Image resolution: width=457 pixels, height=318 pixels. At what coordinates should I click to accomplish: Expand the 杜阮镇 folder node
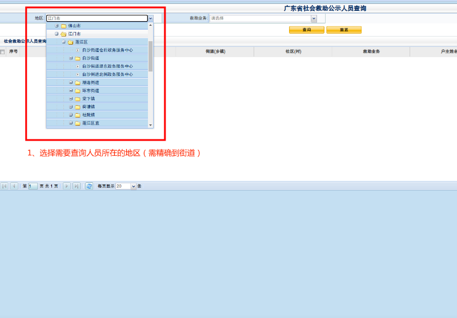[71, 115]
